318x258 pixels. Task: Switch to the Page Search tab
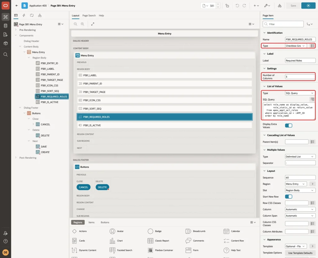[x=89, y=16]
